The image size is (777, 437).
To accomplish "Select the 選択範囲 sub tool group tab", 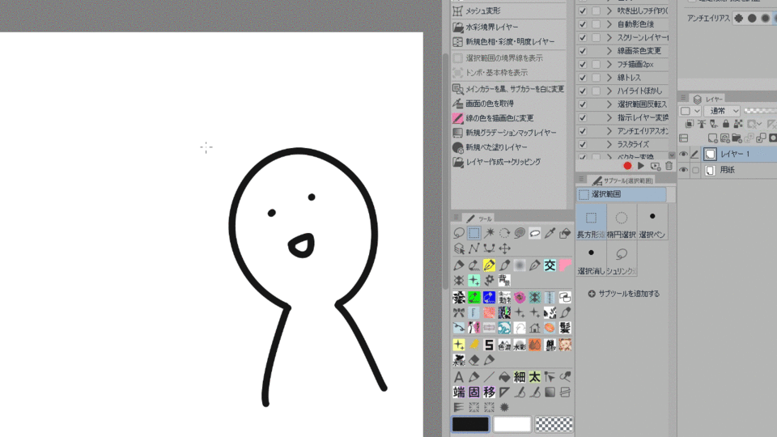I will 622,194.
